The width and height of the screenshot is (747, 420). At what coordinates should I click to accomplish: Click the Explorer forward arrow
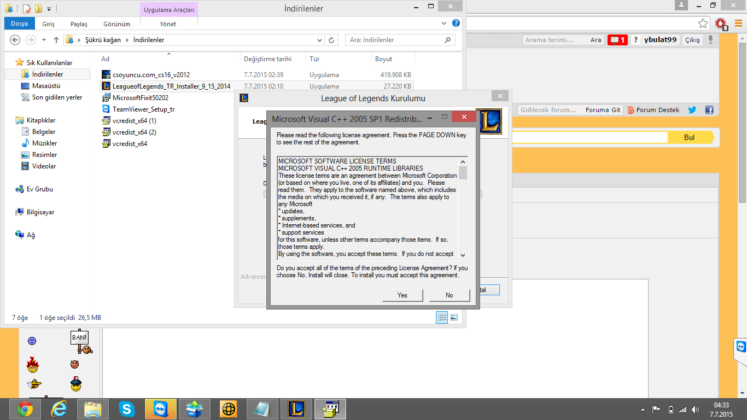click(x=31, y=40)
